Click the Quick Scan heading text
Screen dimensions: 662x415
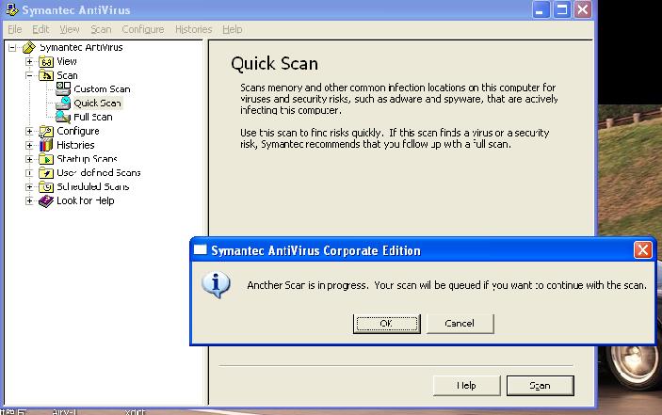point(274,64)
